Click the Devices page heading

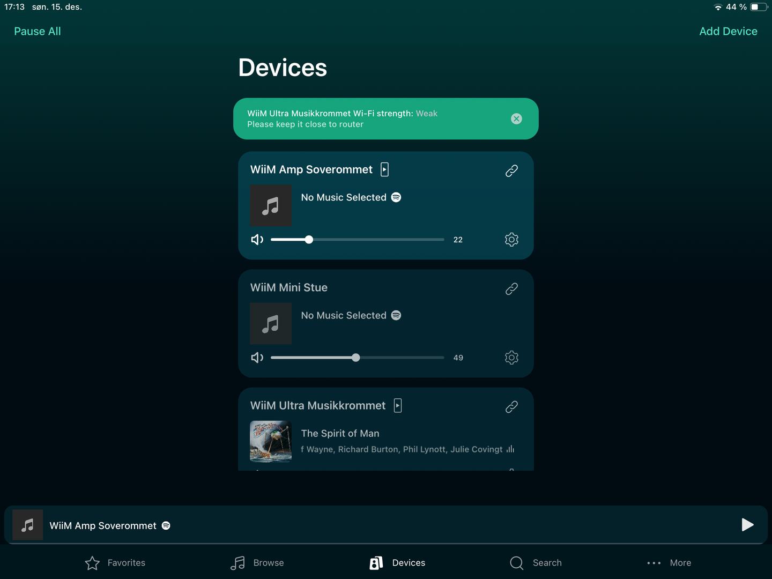point(283,68)
